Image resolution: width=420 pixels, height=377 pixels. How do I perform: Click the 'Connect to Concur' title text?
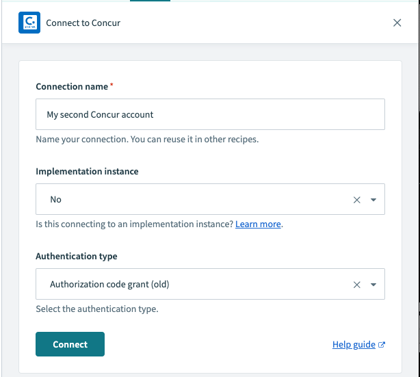point(83,23)
